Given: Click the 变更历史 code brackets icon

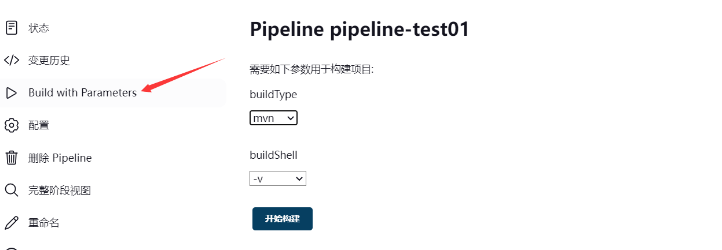Looking at the screenshot, I should tap(12, 60).
